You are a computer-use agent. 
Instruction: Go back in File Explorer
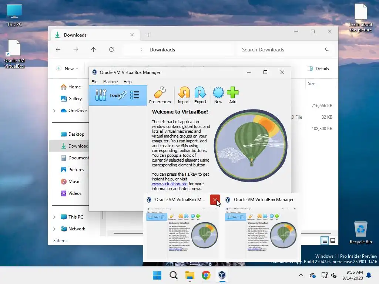coord(58,50)
